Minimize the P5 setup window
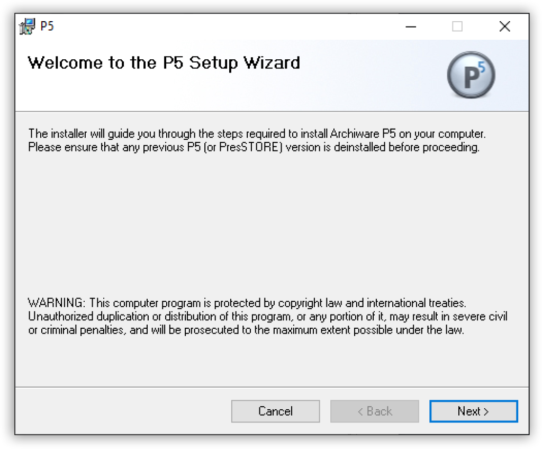The width and height of the screenshot is (542, 449). tap(410, 26)
